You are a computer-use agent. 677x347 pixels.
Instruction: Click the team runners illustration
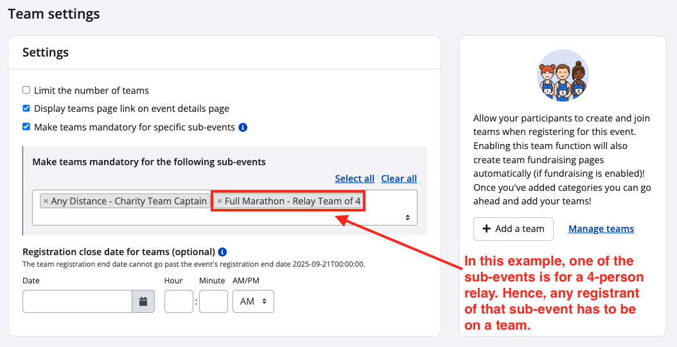(x=563, y=76)
